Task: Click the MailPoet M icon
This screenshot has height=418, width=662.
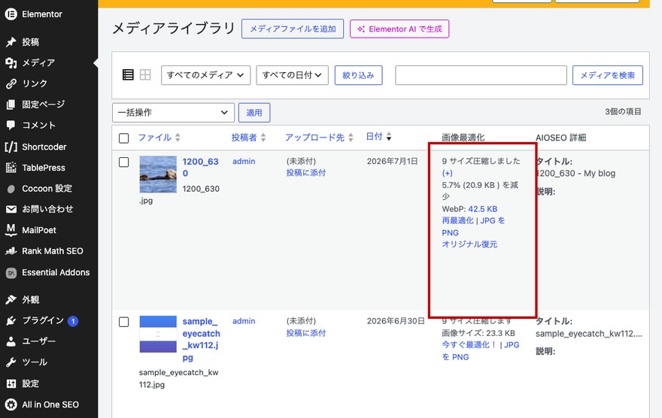Action: [x=11, y=230]
